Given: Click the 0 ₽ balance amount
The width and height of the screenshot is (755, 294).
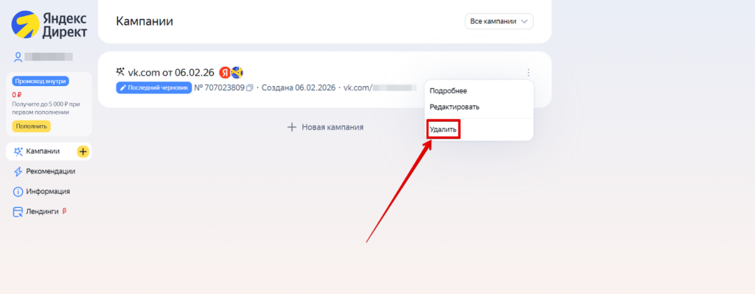Looking at the screenshot, I should (x=17, y=95).
